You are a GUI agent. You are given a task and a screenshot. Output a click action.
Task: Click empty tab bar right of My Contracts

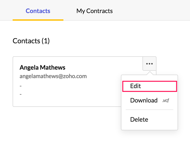(152, 11)
